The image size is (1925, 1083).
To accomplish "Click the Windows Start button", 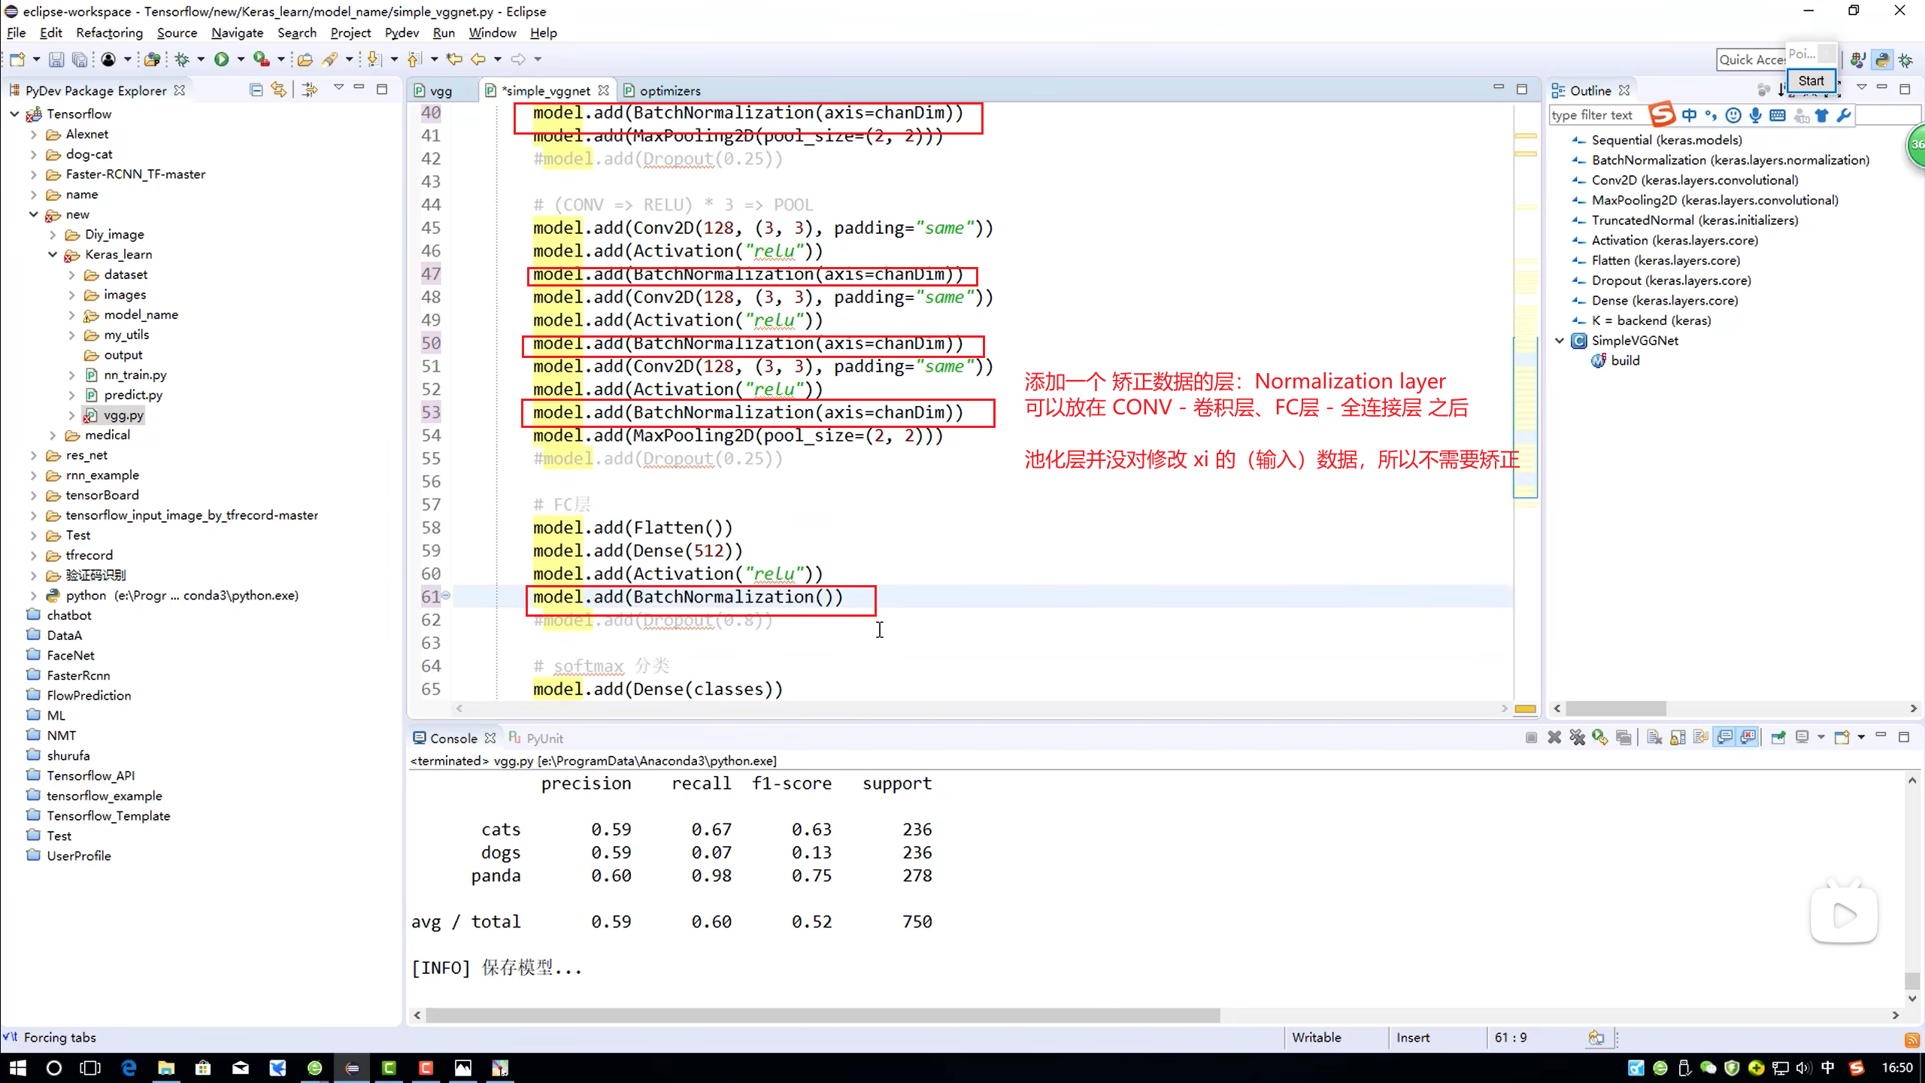I will [x=18, y=1067].
